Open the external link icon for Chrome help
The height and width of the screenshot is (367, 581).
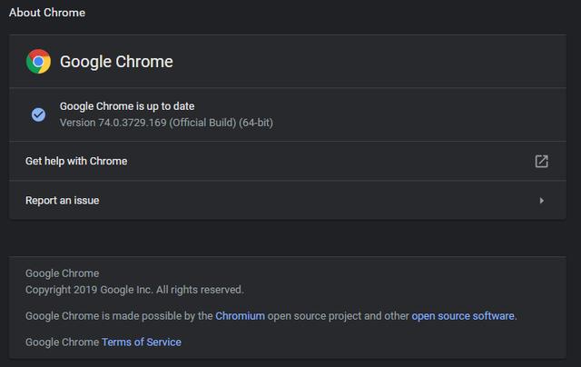coord(541,162)
